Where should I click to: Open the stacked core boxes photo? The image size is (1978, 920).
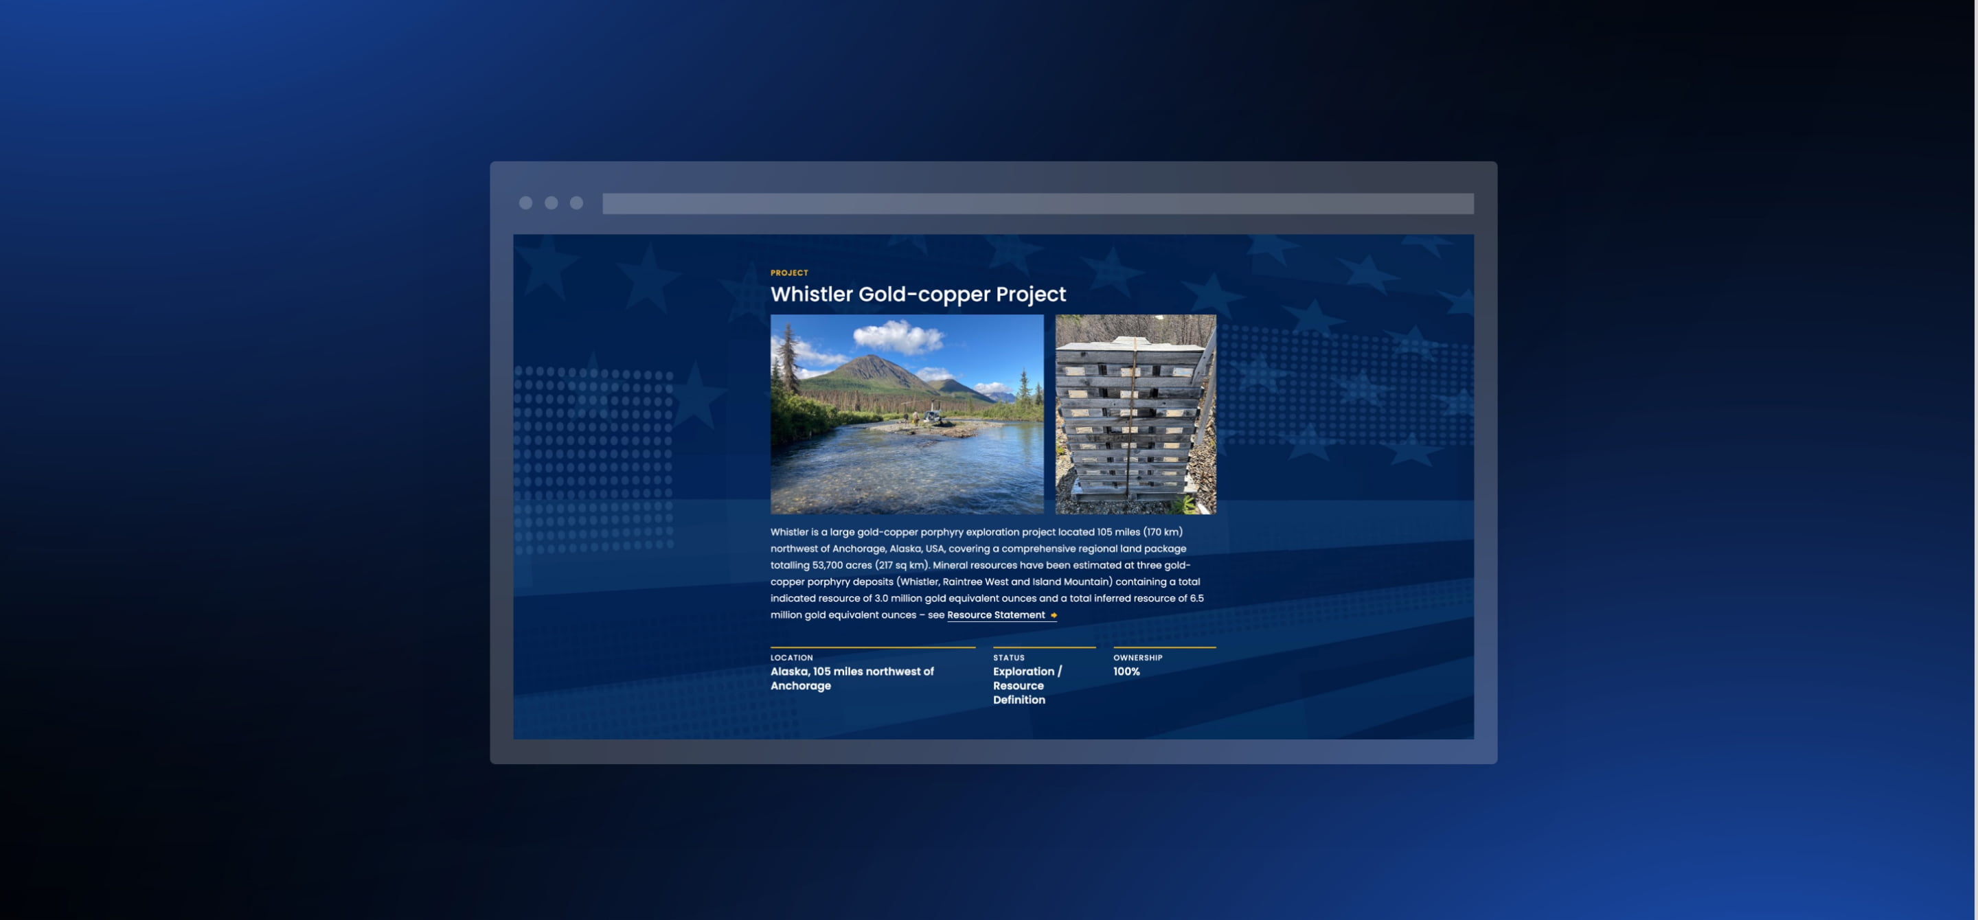(1136, 415)
